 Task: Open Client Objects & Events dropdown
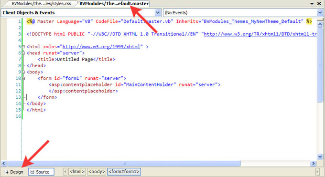coord(158,12)
